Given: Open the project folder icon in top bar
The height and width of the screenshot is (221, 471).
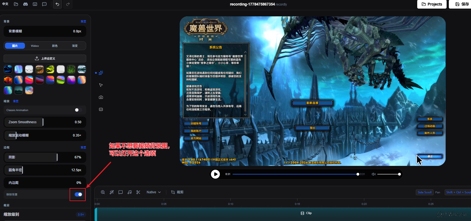Looking at the screenshot, I should (16, 4).
